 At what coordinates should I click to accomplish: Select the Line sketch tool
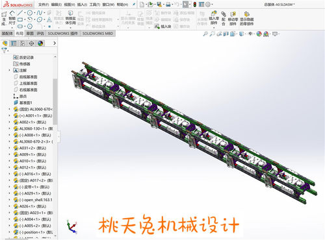coord(20,13)
